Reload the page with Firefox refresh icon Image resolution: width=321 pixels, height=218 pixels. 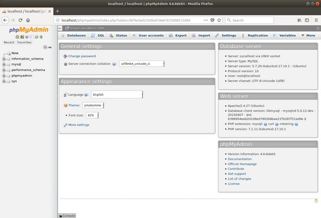(20, 20)
